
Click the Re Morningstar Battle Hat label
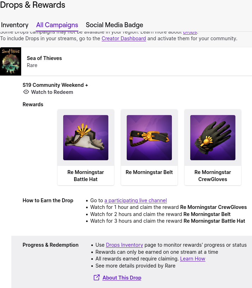pyautogui.click(x=86, y=176)
